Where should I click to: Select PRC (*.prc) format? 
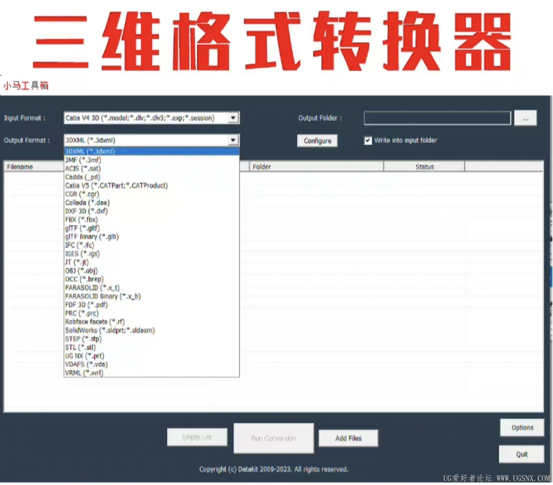(x=151, y=313)
